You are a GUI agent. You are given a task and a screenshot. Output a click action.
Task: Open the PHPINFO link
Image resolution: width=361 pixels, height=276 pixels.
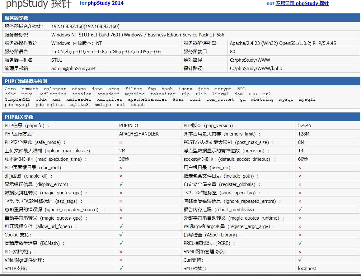(129, 126)
